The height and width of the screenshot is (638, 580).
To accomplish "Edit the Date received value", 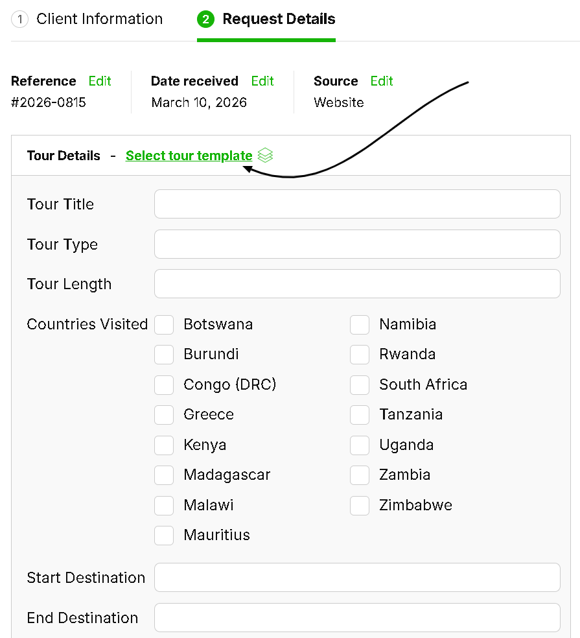I will [262, 81].
